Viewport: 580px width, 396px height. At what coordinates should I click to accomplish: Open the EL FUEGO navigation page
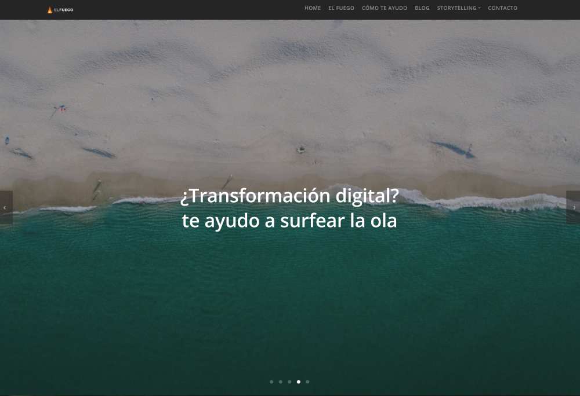[341, 8]
